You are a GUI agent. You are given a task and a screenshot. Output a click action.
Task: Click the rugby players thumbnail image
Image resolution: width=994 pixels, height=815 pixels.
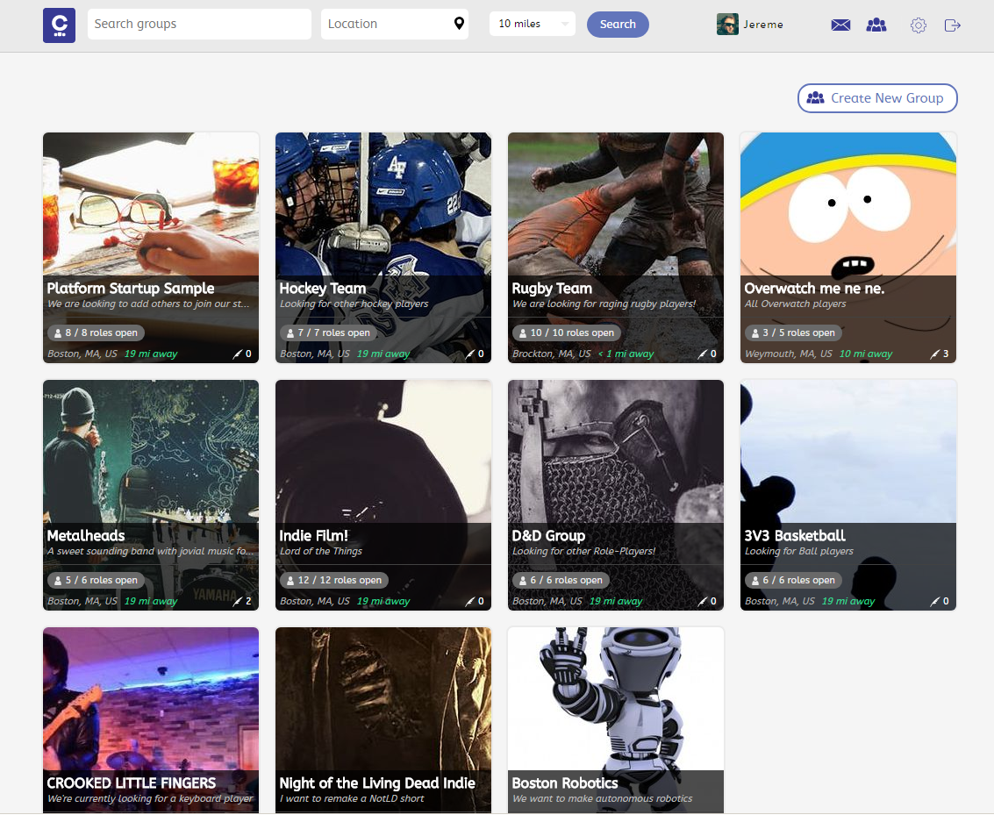click(x=616, y=204)
